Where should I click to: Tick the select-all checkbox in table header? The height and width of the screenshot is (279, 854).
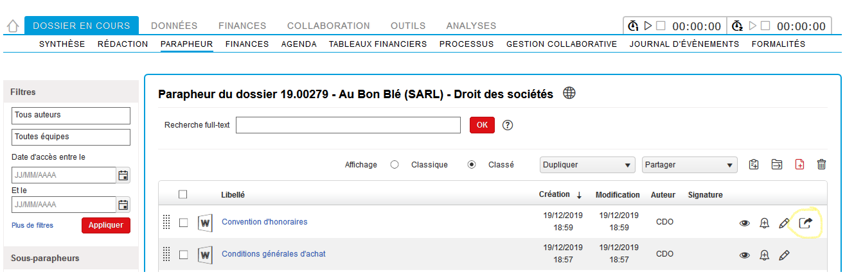[x=183, y=194]
